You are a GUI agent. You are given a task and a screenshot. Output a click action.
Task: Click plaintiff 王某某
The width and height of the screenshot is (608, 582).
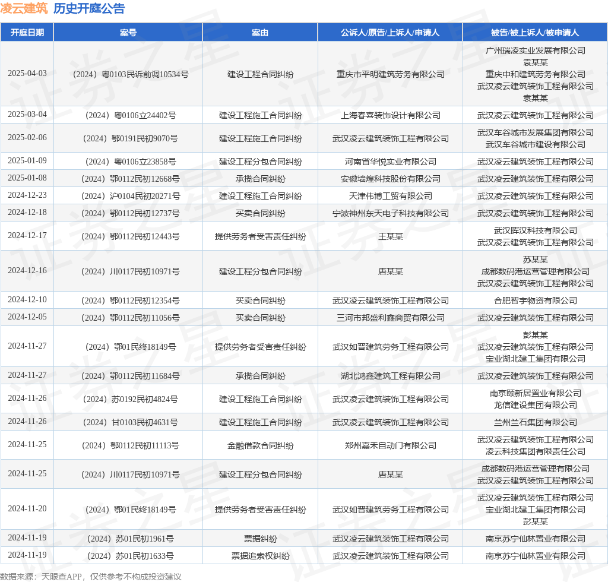coord(391,236)
